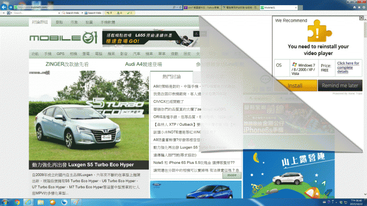Click the browser back arrow button
This screenshot has width=367, height=206.
coord(5,8)
